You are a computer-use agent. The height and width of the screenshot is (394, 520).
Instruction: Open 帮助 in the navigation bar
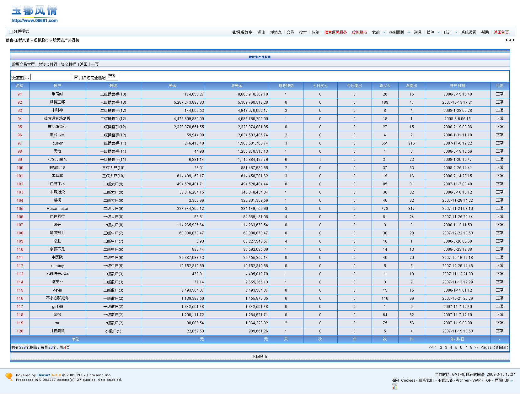[x=485, y=32]
